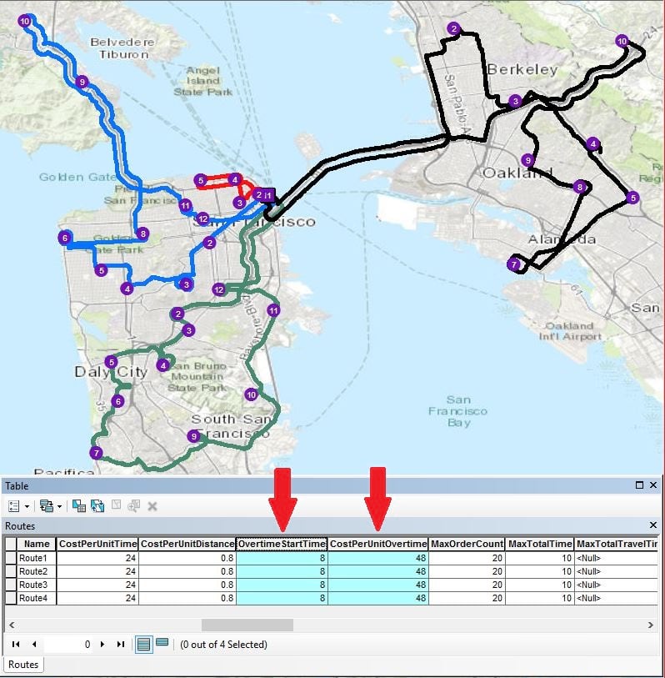Select the Route2 row selector box
The width and height of the screenshot is (665, 678).
(x=11, y=571)
